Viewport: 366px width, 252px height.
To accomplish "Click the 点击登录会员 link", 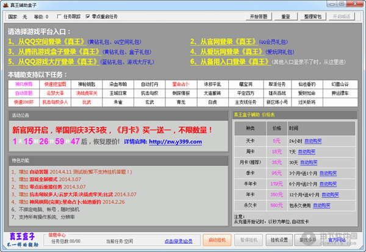I will click(179, 241).
